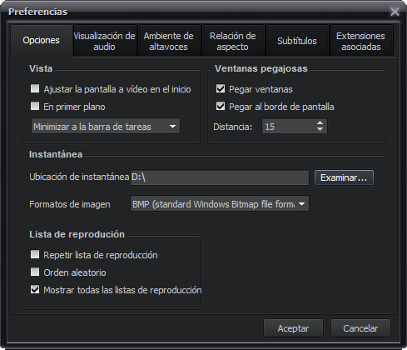This screenshot has height=350, width=407.
Task: Click the Examinar... button
Action: click(344, 177)
